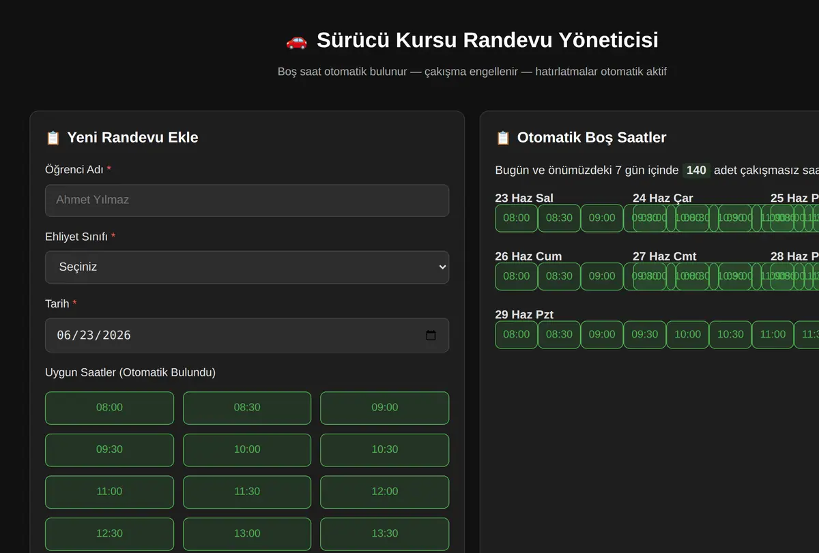Viewport: 819px width, 553px height.
Task: Open the calendar picker icon in Tarih field
Action: (x=431, y=335)
